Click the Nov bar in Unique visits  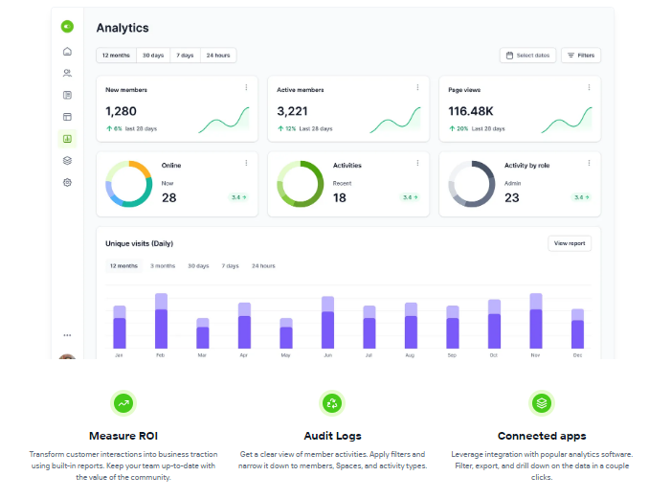point(536,321)
